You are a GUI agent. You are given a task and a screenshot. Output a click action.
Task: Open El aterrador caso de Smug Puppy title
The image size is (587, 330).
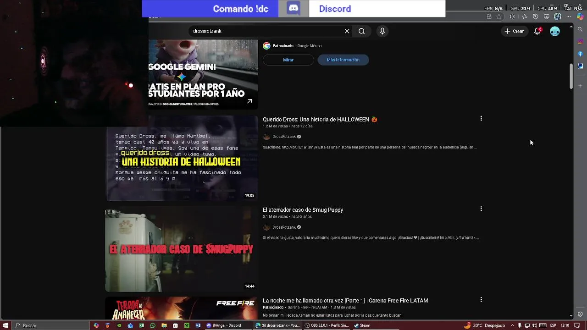pyautogui.click(x=303, y=210)
